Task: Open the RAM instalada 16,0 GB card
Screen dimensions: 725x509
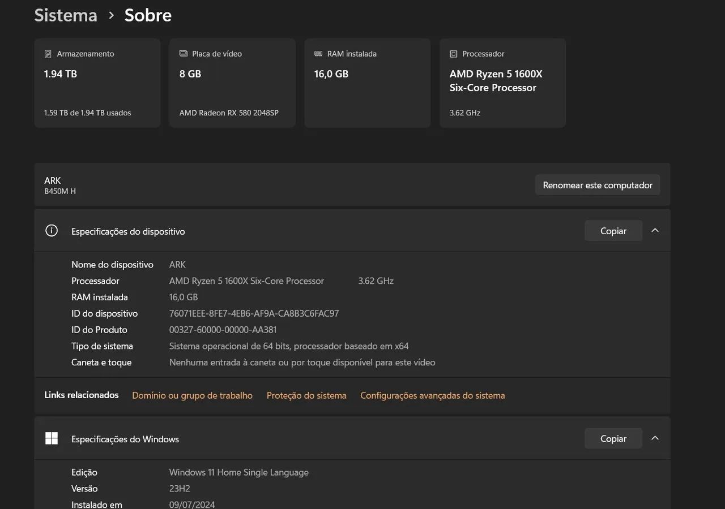Action: [368, 83]
